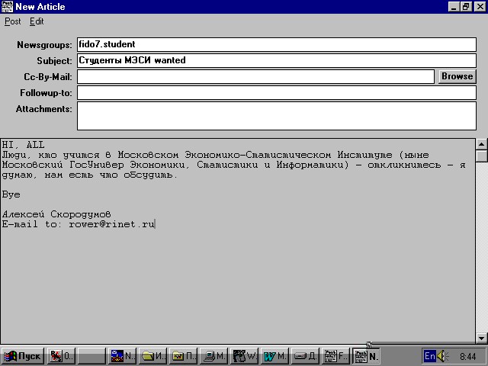This screenshot has width=488, height=366.
Task: Click the Browse button
Action: 457,76
